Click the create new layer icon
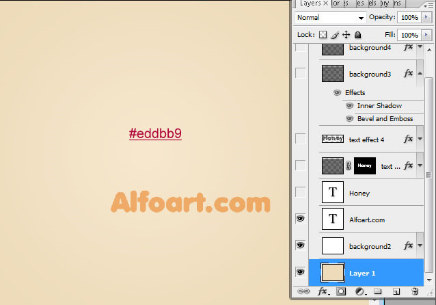The width and height of the screenshot is (436, 305). pos(396,292)
